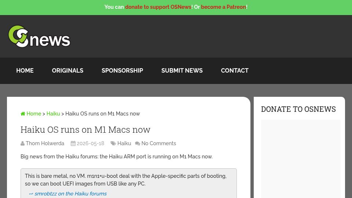Click the tags icon next to Haiku

[x=113, y=143]
